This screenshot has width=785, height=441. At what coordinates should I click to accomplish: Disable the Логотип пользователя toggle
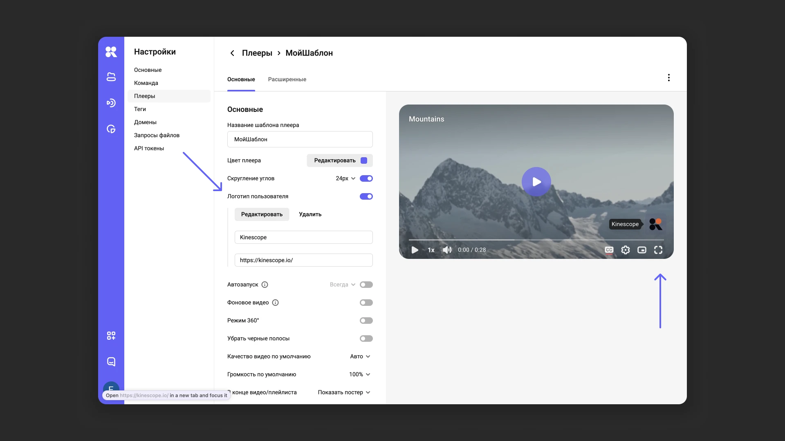366,196
